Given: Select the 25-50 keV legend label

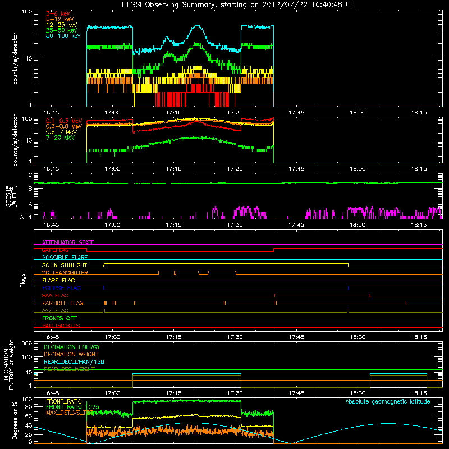Looking at the screenshot, I should (x=62, y=30).
